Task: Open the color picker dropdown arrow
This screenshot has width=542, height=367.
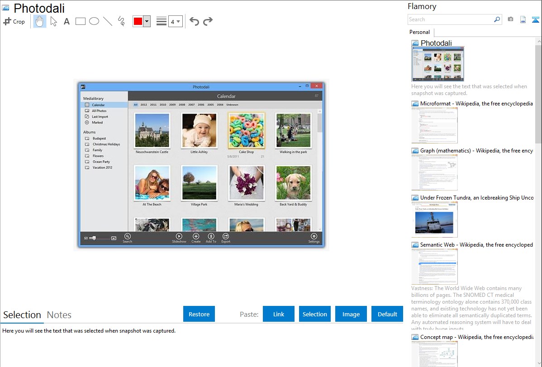Action: pos(147,21)
